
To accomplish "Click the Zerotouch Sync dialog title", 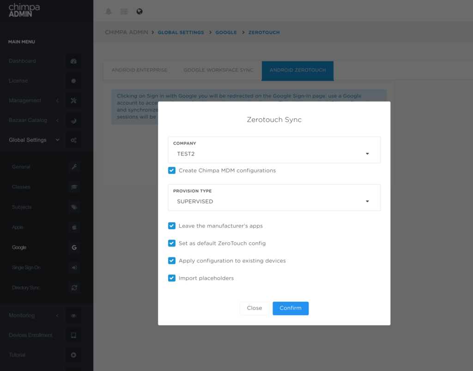I will pyautogui.click(x=274, y=120).
